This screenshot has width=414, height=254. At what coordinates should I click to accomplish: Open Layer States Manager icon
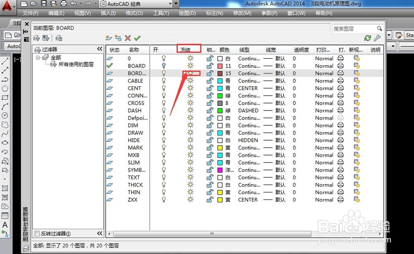pyautogui.click(x=59, y=38)
